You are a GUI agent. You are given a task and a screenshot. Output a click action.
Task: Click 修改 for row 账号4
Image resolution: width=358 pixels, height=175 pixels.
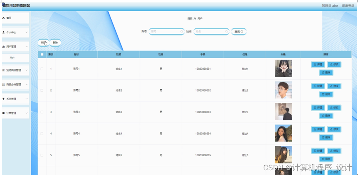(x=334, y=129)
